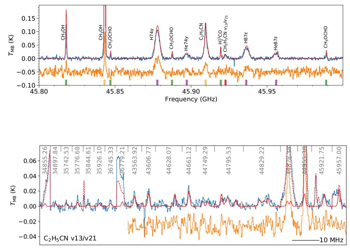Click the purple marker beneath the H74γ peak

[157, 82]
